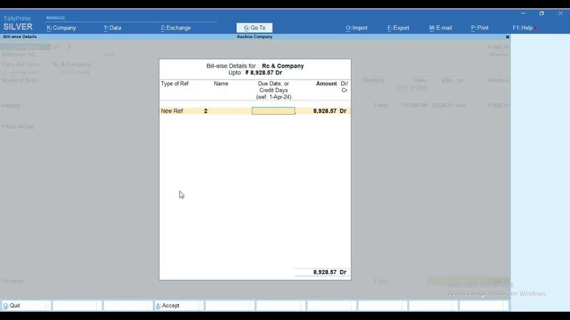The width and height of the screenshot is (570, 320).
Task: Click the Due Date or Credit Days field
Action: (273, 111)
